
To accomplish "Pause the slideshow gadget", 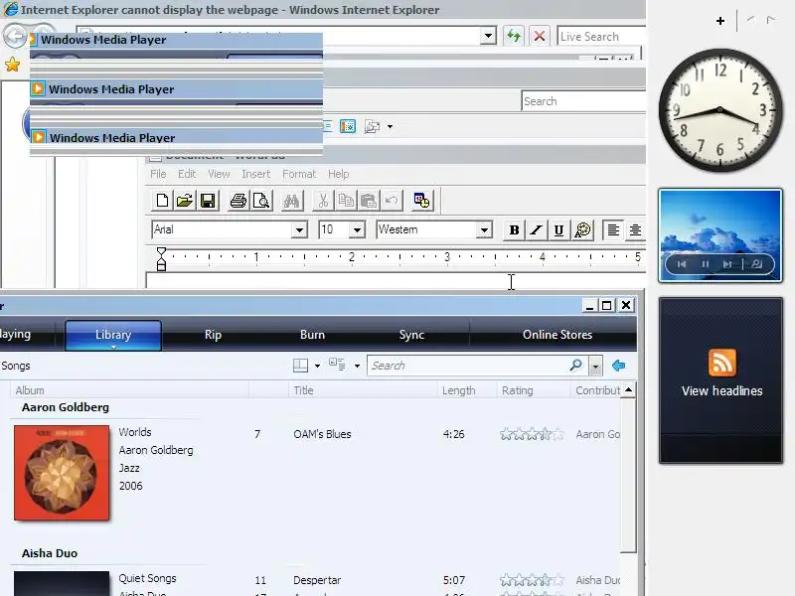I will (x=705, y=264).
